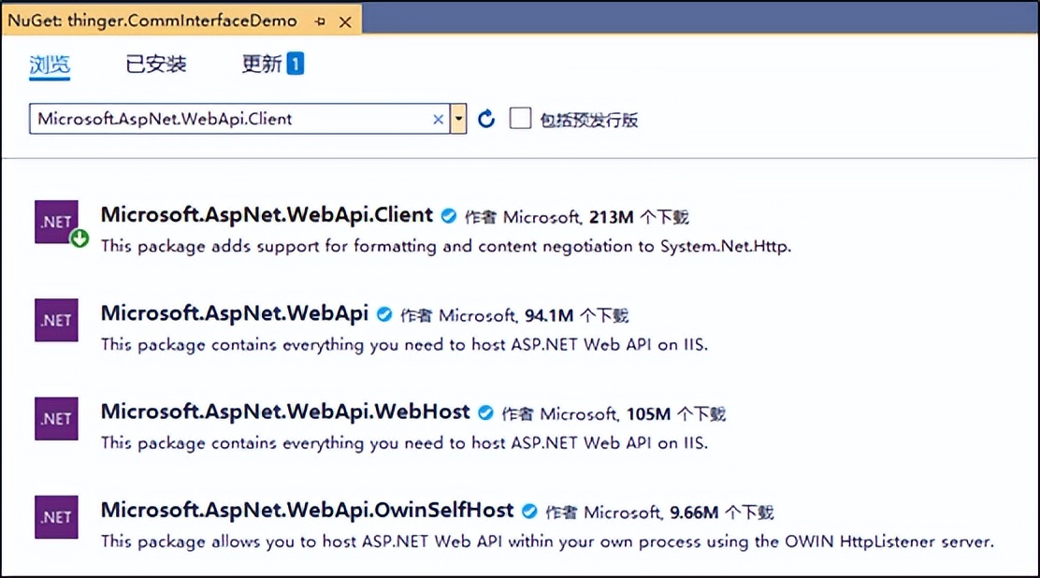Click the OWIN HttpListener server description text

(x=547, y=542)
